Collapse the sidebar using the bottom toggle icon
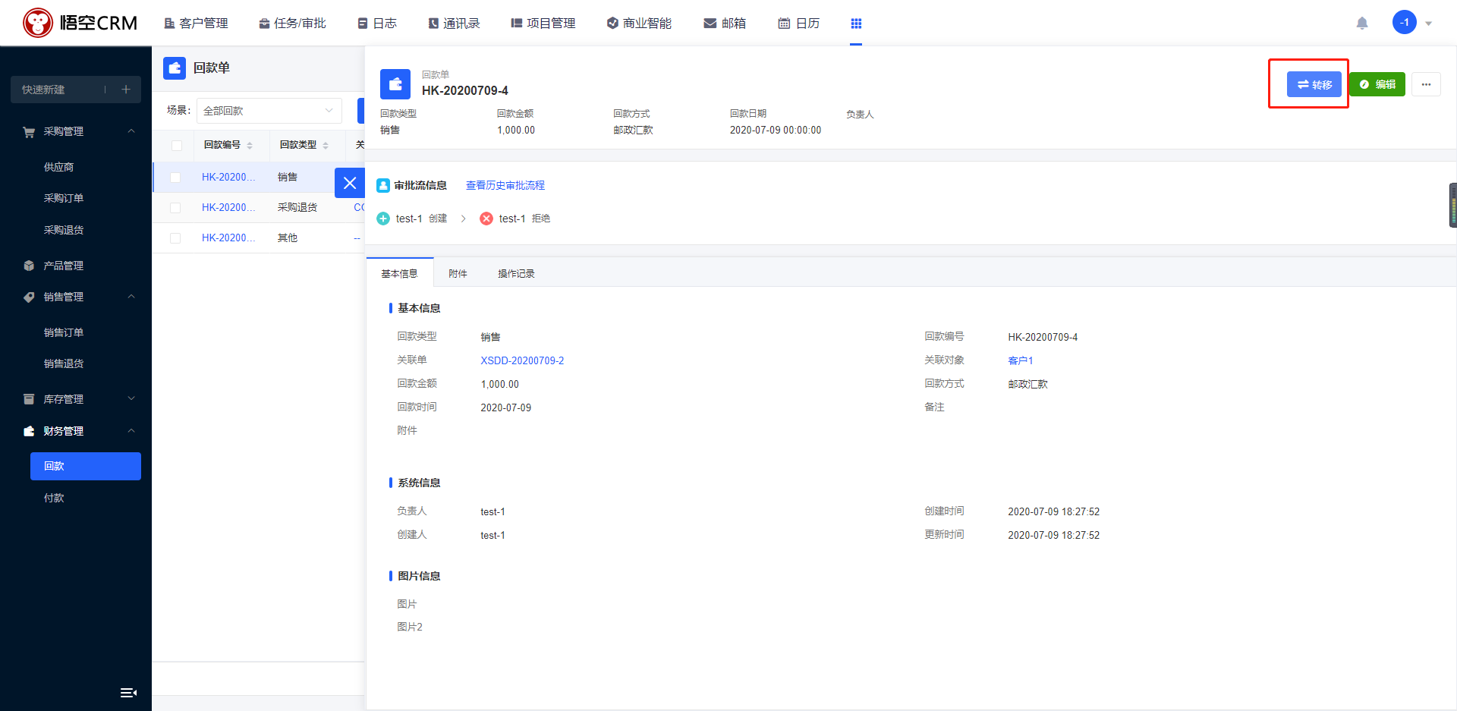The image size is (1457, 711). pos(128,692)
